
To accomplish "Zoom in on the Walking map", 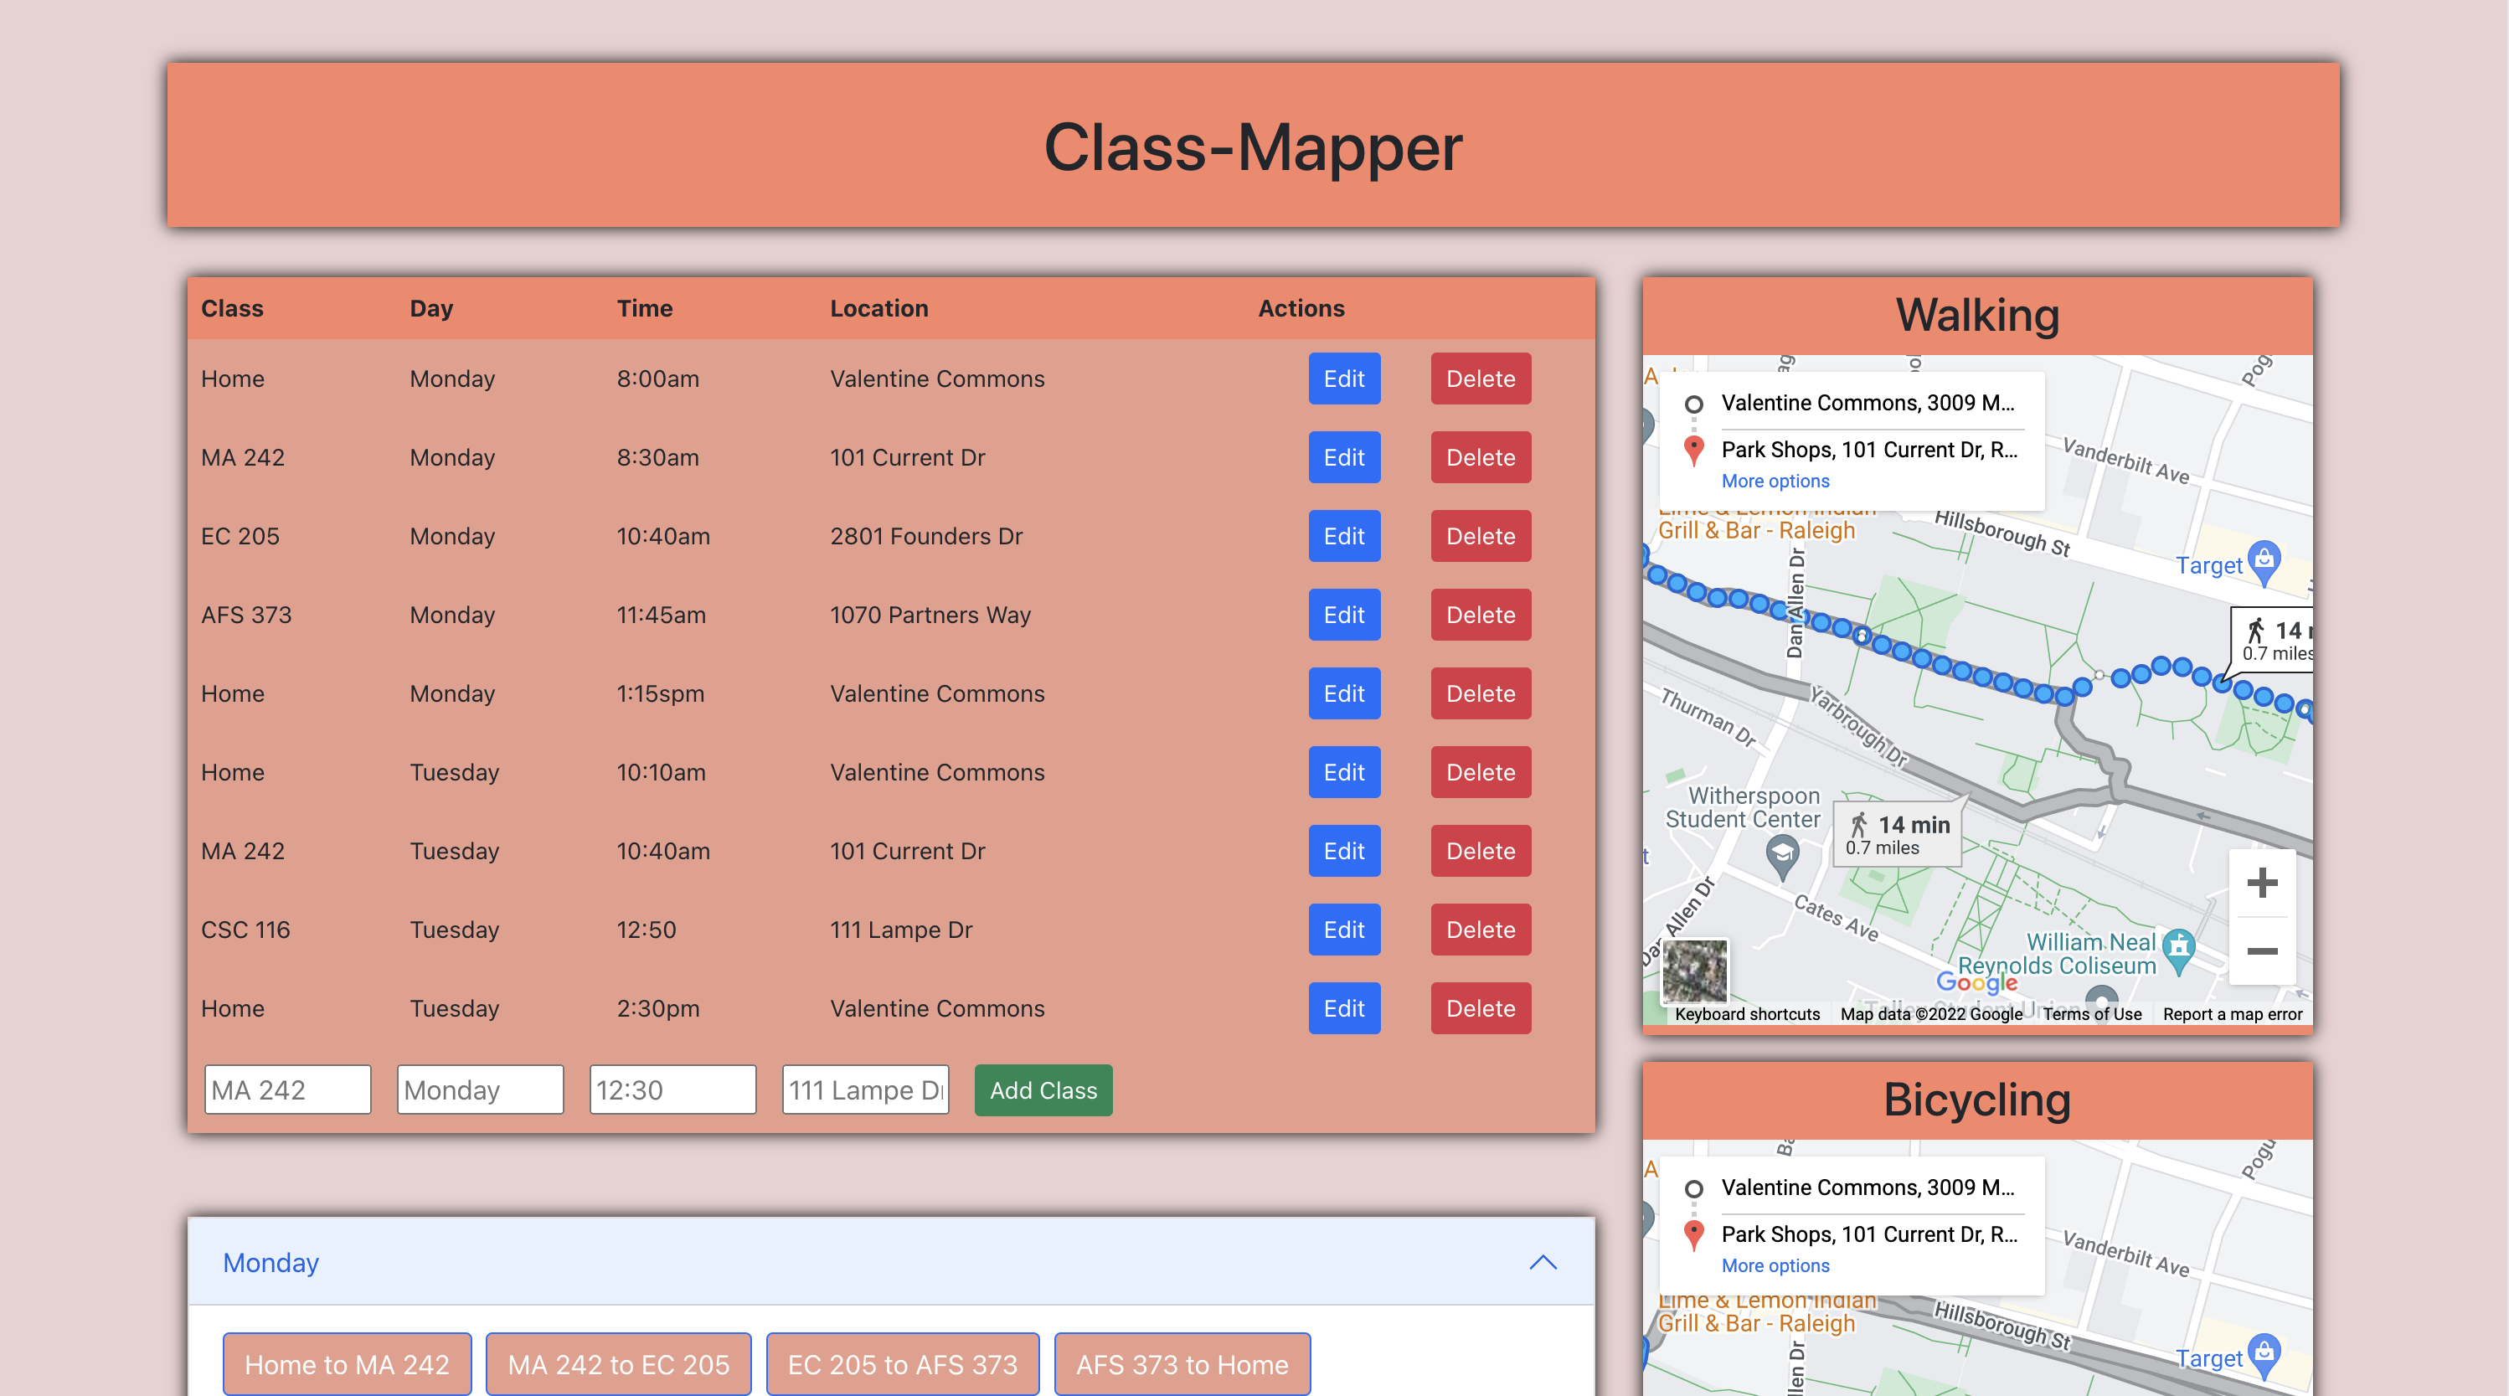I will (x=2262, y=883).
